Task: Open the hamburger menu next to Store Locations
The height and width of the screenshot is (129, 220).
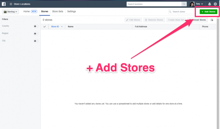Action: [x=11, y=4]
